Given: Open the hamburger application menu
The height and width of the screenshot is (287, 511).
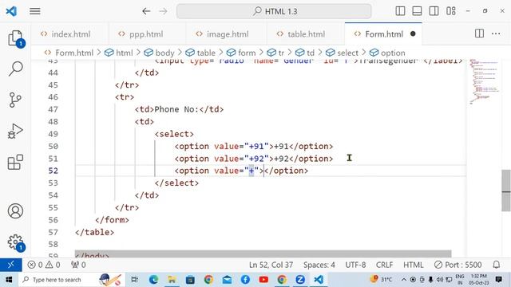Looking at the screenshot, I should tap(35, 11).
